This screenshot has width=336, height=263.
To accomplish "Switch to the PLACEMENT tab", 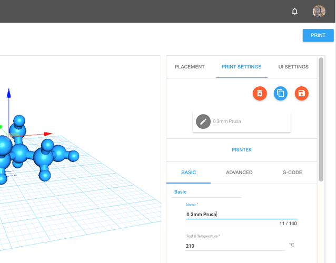I will click(190, 67).
